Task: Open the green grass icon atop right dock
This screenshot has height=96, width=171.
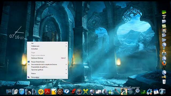Action: (164, 12)
